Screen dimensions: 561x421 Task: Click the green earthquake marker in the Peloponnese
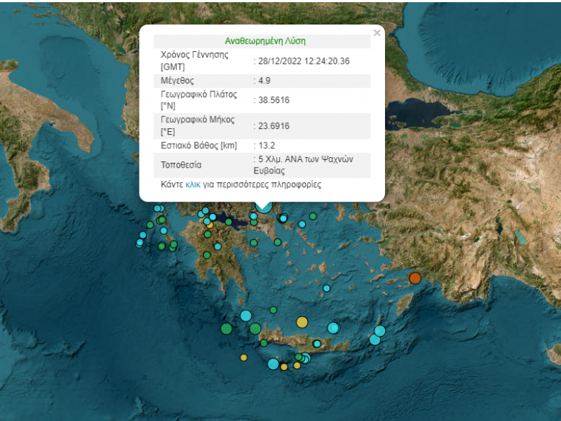click(x=206, y=253)
